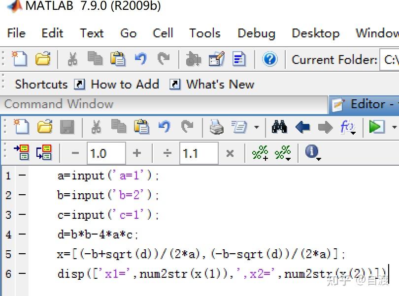
Task: Select the Paste icon in the Editor toolbar
Action: [x=142, y=127]
